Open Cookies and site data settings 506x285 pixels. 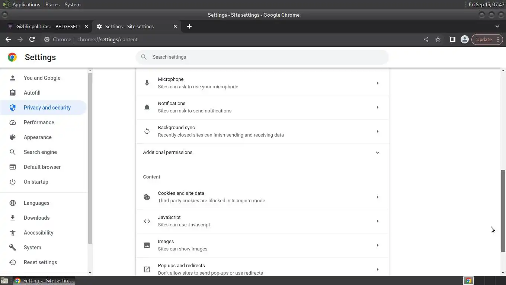tap(262, 197)
